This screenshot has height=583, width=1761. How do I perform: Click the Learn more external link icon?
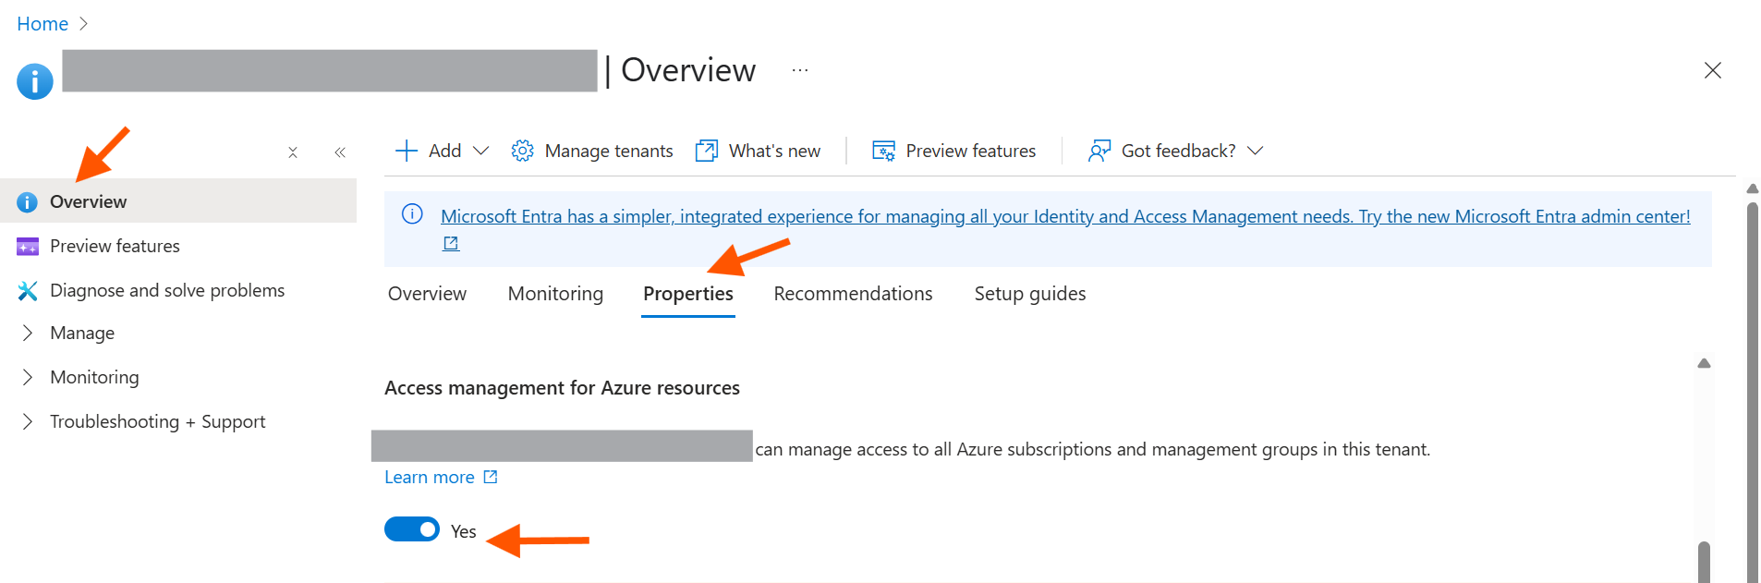(491, 477)
